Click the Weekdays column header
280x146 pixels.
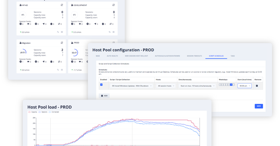pyautogui.click(x=223, y=80)
